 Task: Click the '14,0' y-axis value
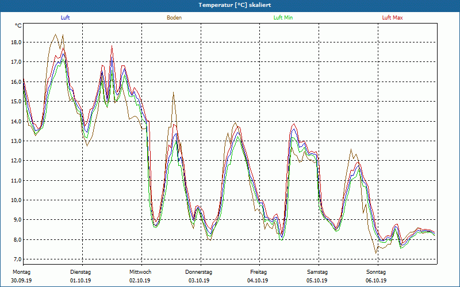(17, 121)
